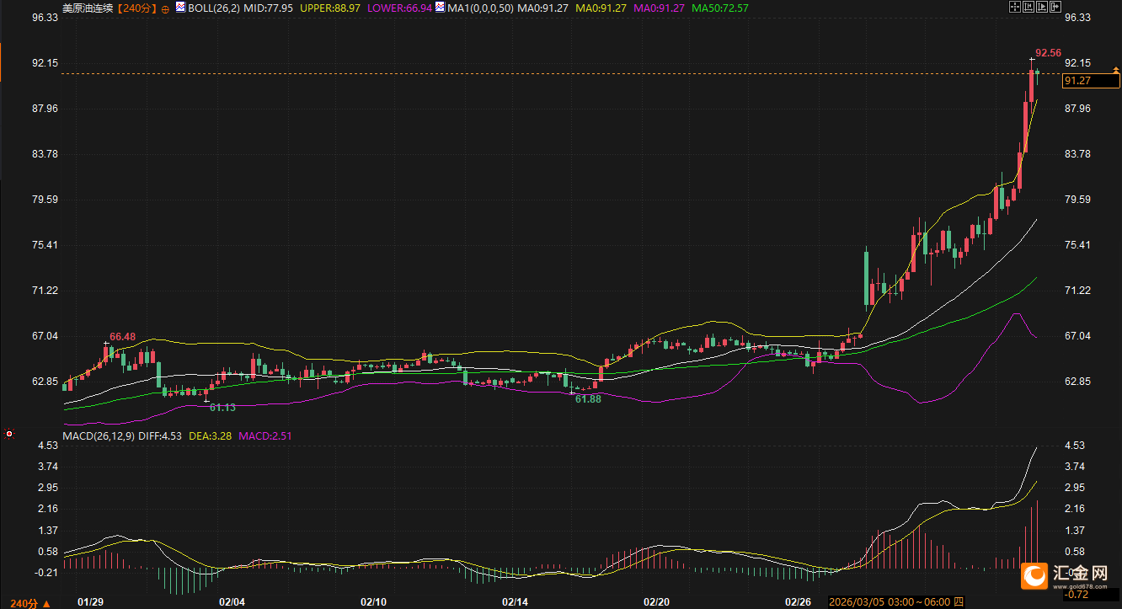Image resolution: width=1122 pixels, height=609 pixels.
Task: Click the exit arrow icon in top toolbar
Action: [x=1055, y=7]
